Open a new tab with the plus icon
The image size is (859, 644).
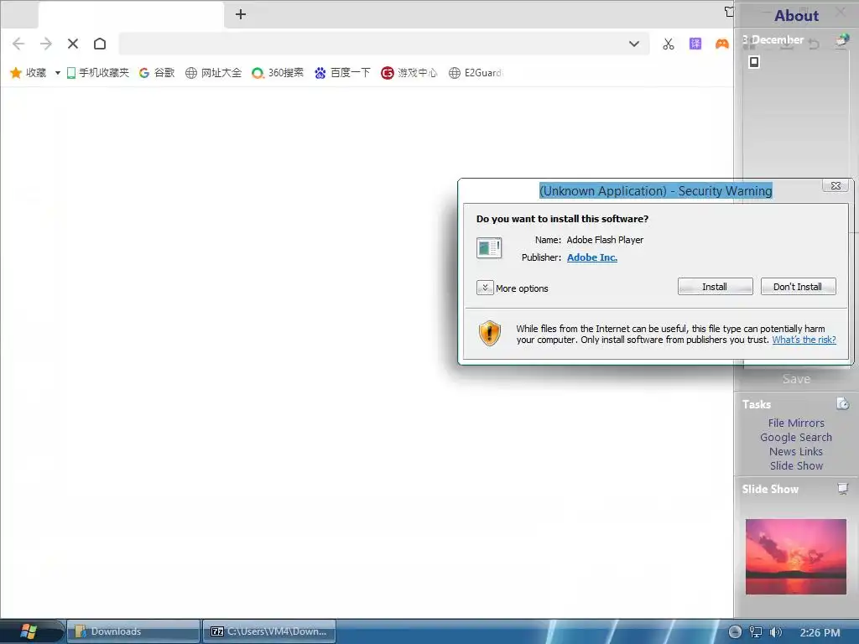pos(241,14)
